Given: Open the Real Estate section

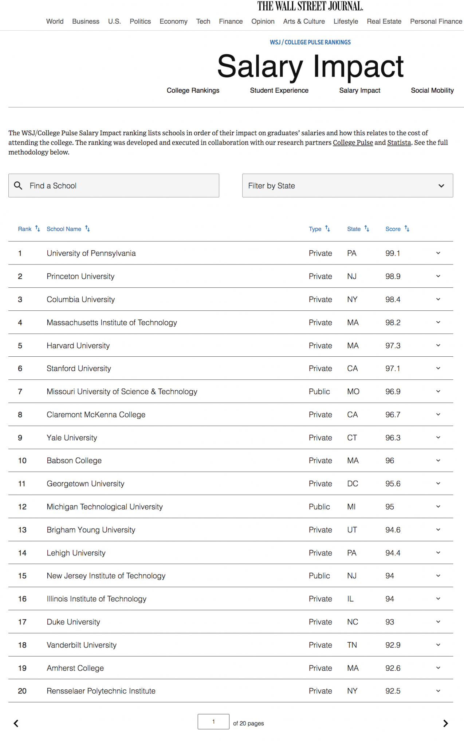Looking at the screenshot, I should (x=384, y=22).
